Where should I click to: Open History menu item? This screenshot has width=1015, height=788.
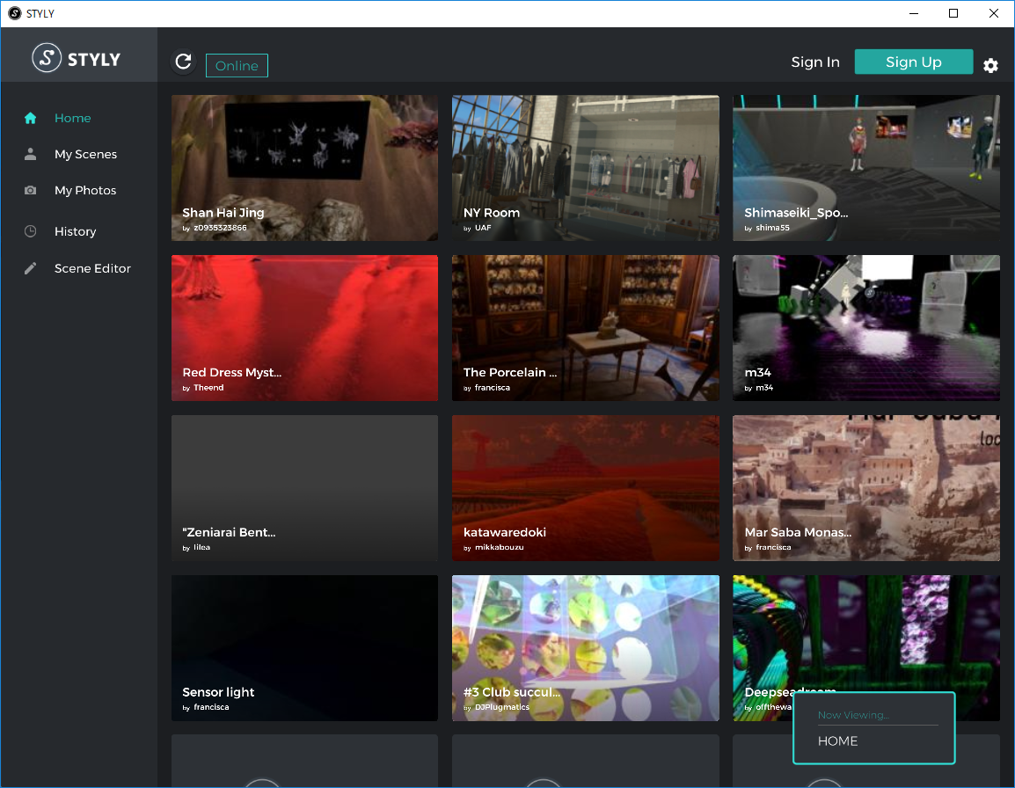tap(75, 231)
